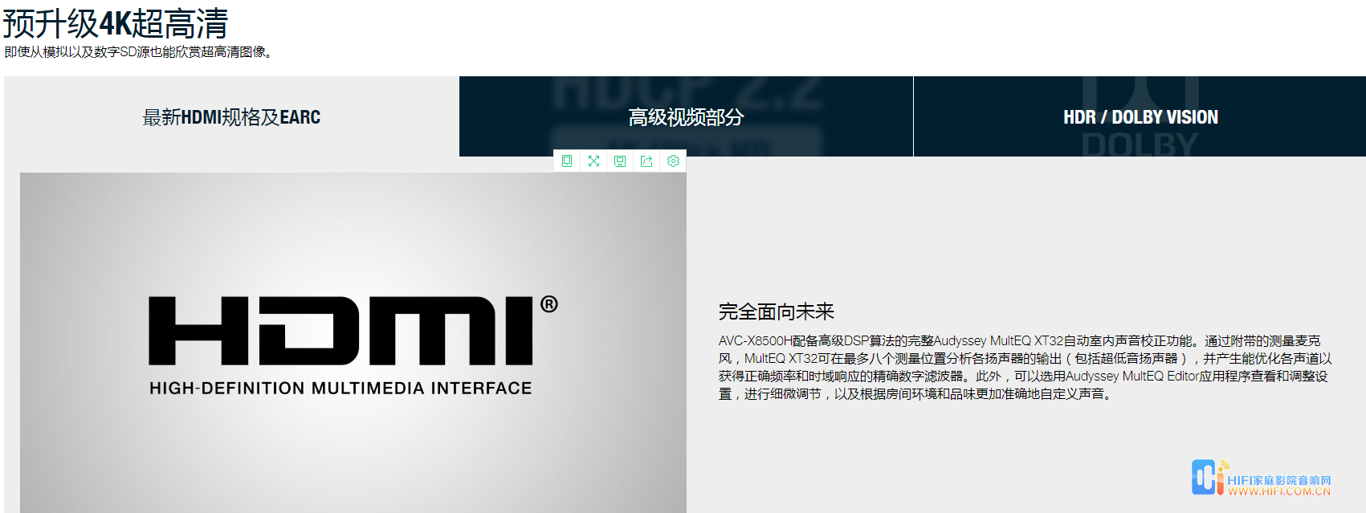This screenshot has width=1366, height=513.
Task: Open the gear settings icon on the image toolbar
Action: pos(673,161)
